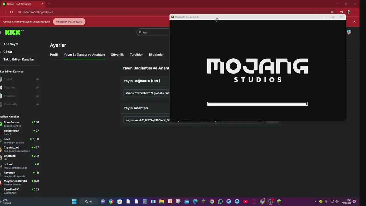Click the stream URL field starting with rtmps://
Viewport: 366px width, 206px height.
click(x=146, y=93)
